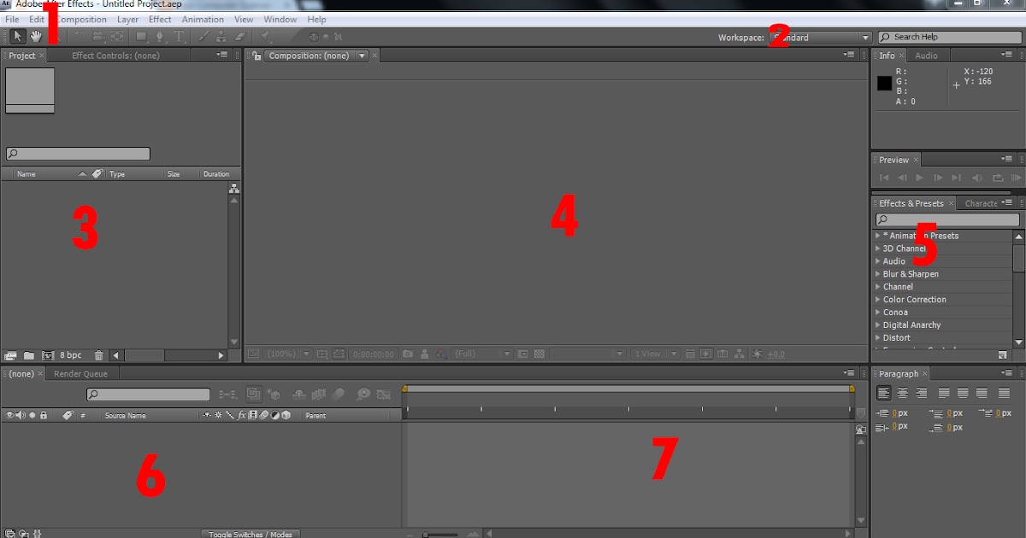
Task: Toggle frame blending in the timeline
Action: (x=319, y=394)
